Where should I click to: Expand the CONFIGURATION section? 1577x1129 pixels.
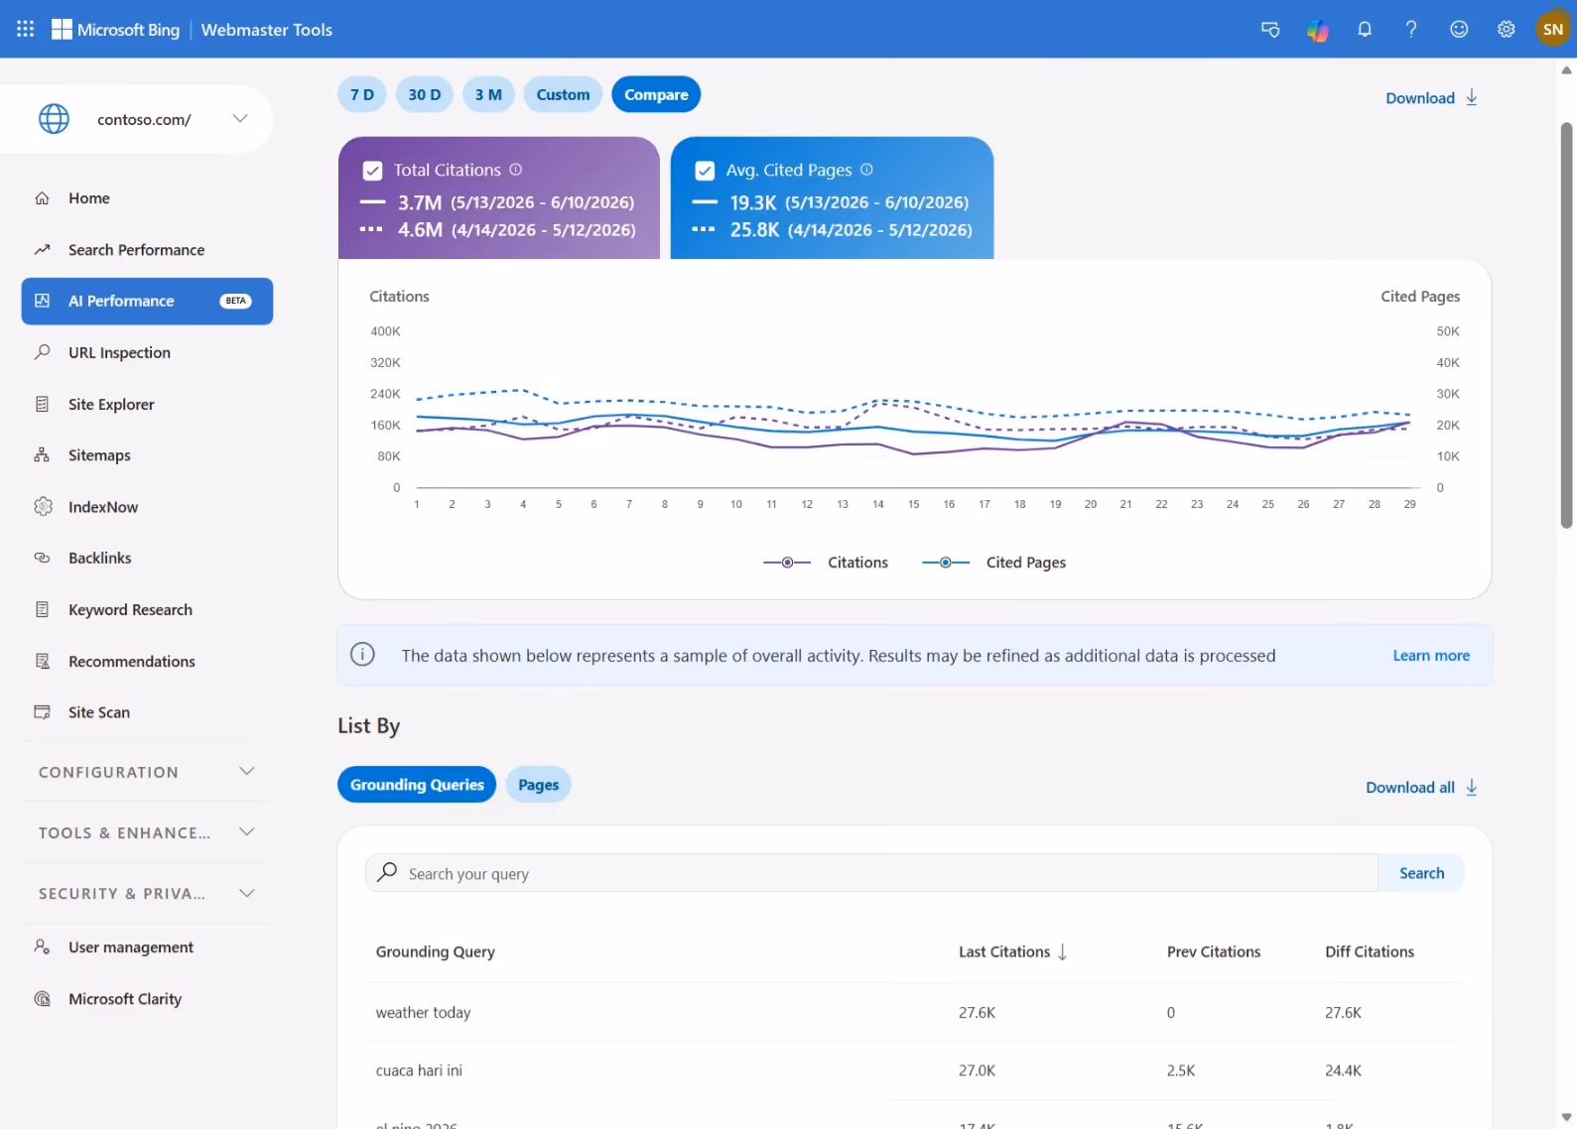click(x=147, y=772)
